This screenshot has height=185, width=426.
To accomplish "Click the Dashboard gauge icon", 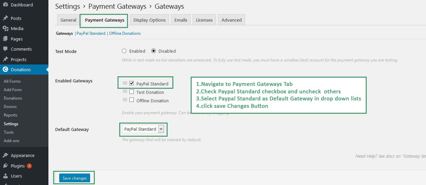I will 5,5.
